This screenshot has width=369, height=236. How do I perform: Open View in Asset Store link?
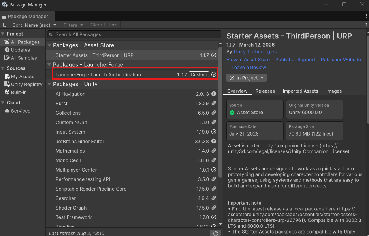tap(248, 60)
